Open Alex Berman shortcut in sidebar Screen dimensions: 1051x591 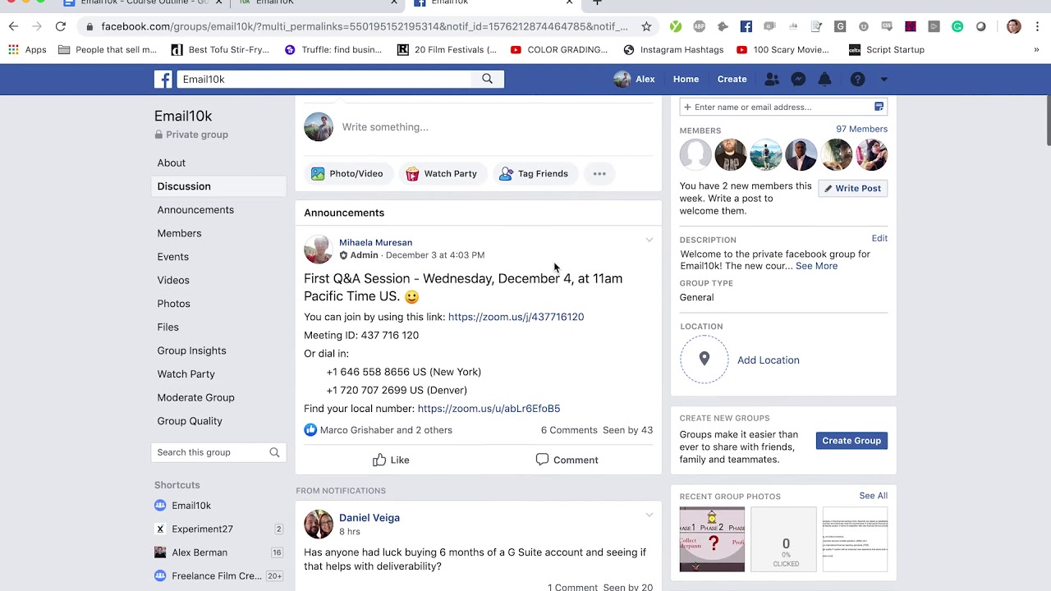pyautogui.click(x=200, y=552)
